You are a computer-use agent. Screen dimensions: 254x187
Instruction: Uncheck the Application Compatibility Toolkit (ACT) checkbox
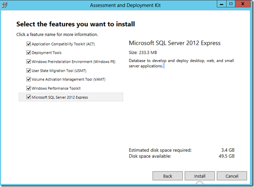(x=29, y=44)
